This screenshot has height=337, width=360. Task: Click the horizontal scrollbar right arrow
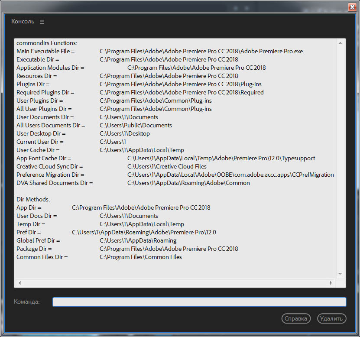pos(331,283)
